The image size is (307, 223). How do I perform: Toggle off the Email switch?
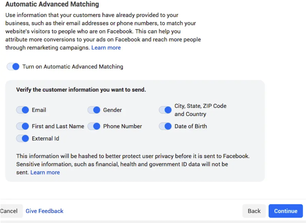coord(23,110)
